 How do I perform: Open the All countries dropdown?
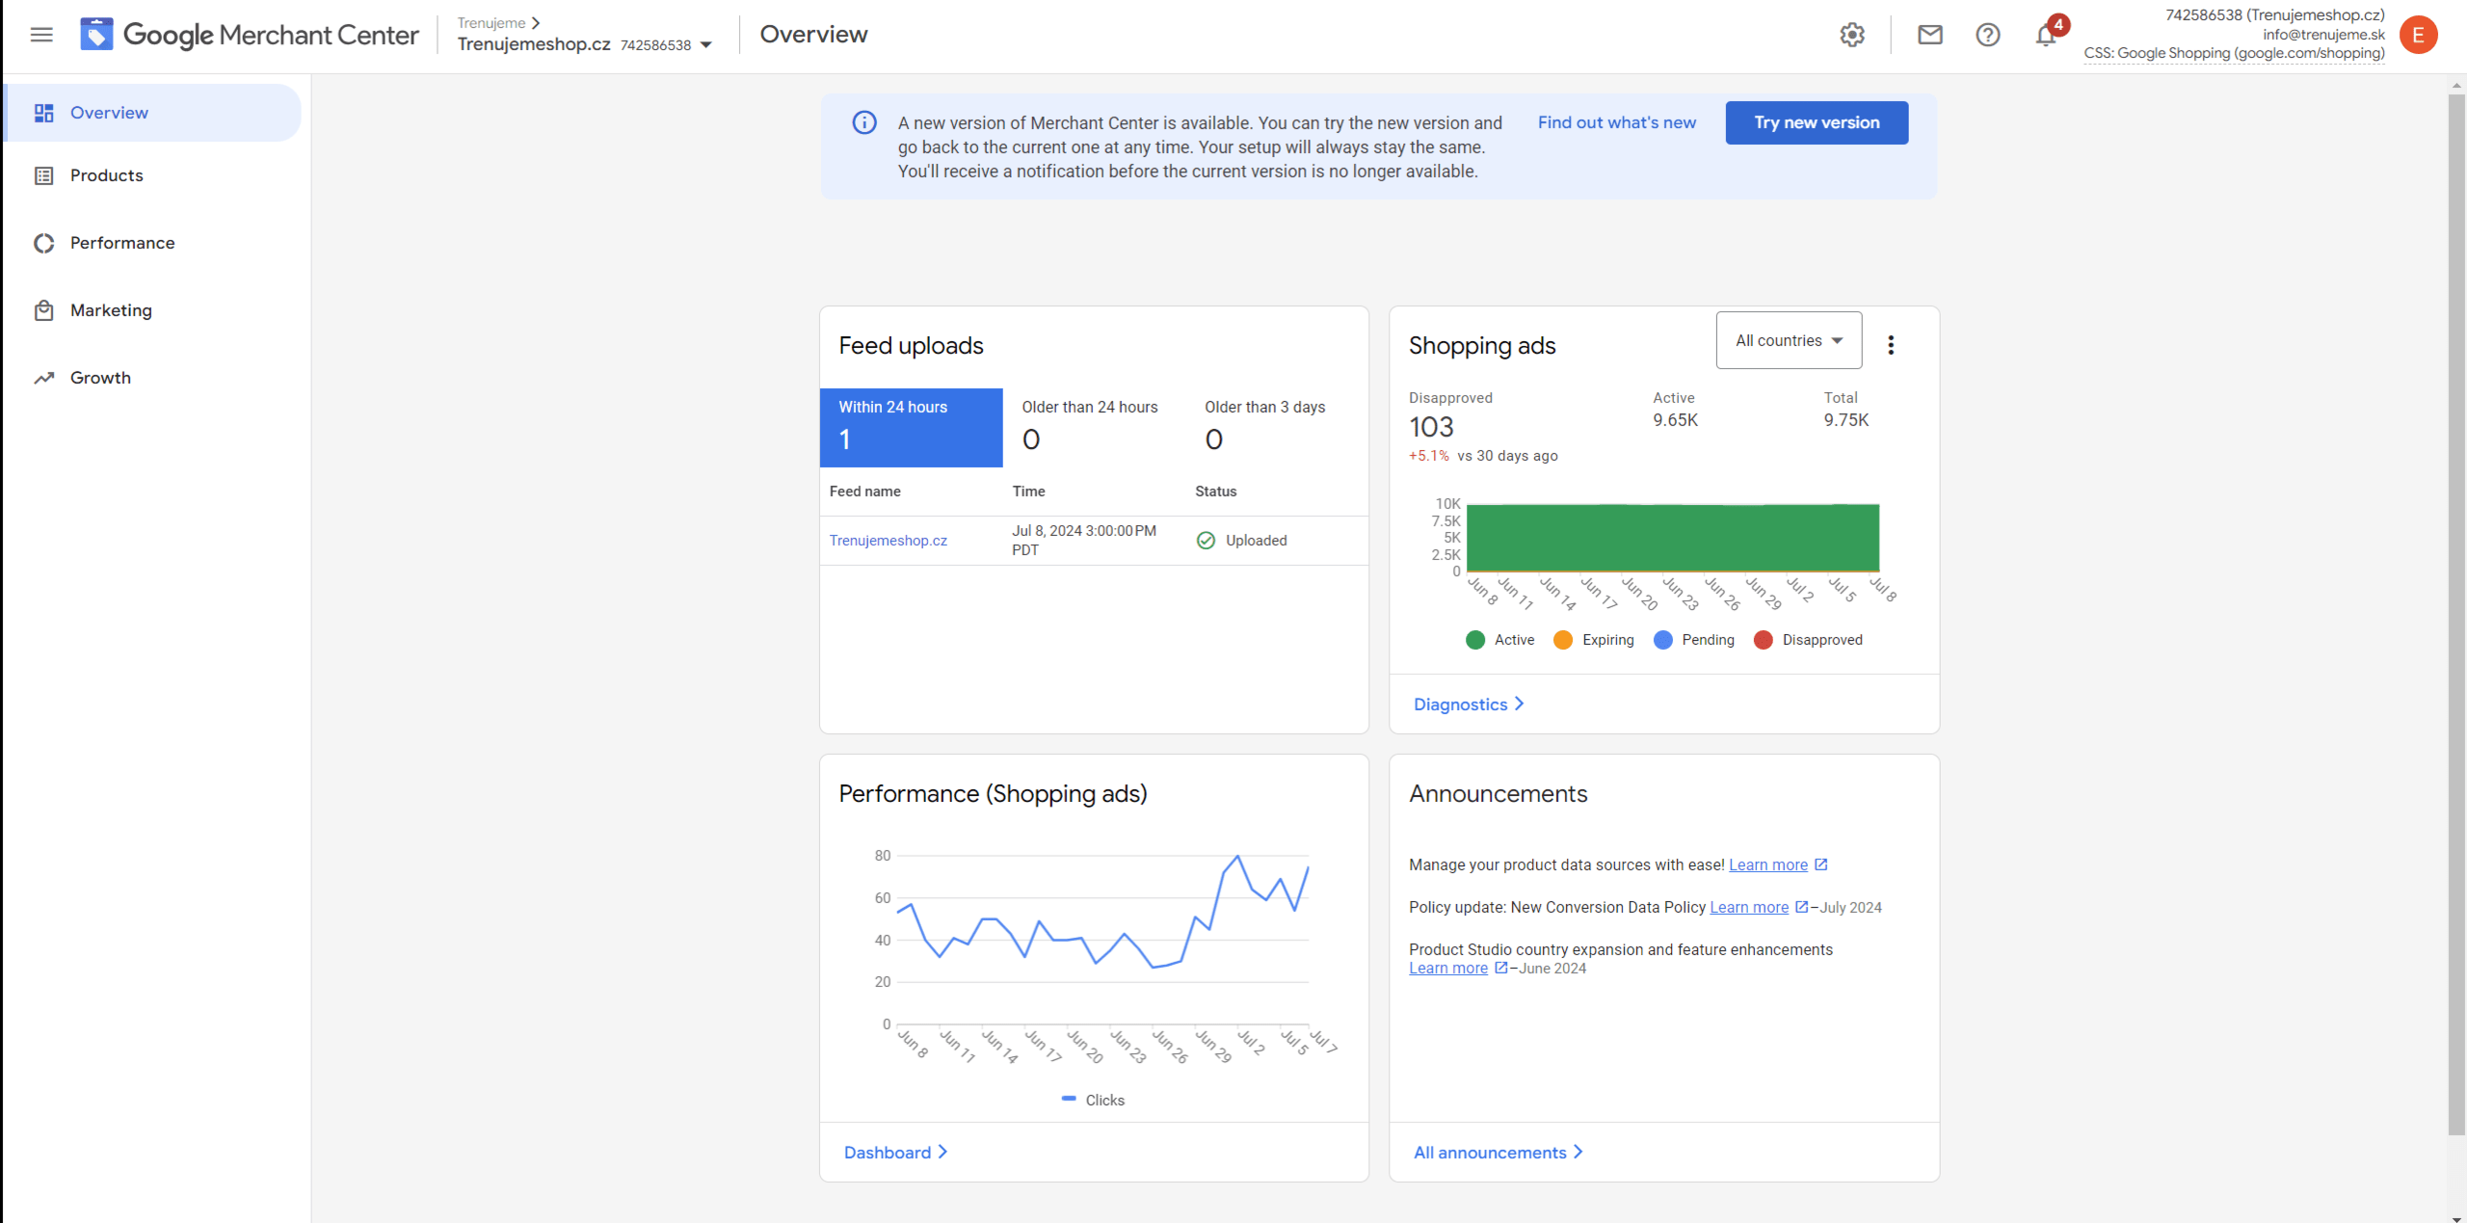pyautogui.click(x=1789, y=340)
